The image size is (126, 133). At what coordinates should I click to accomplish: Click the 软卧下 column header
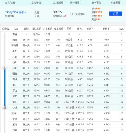[106, 29]
